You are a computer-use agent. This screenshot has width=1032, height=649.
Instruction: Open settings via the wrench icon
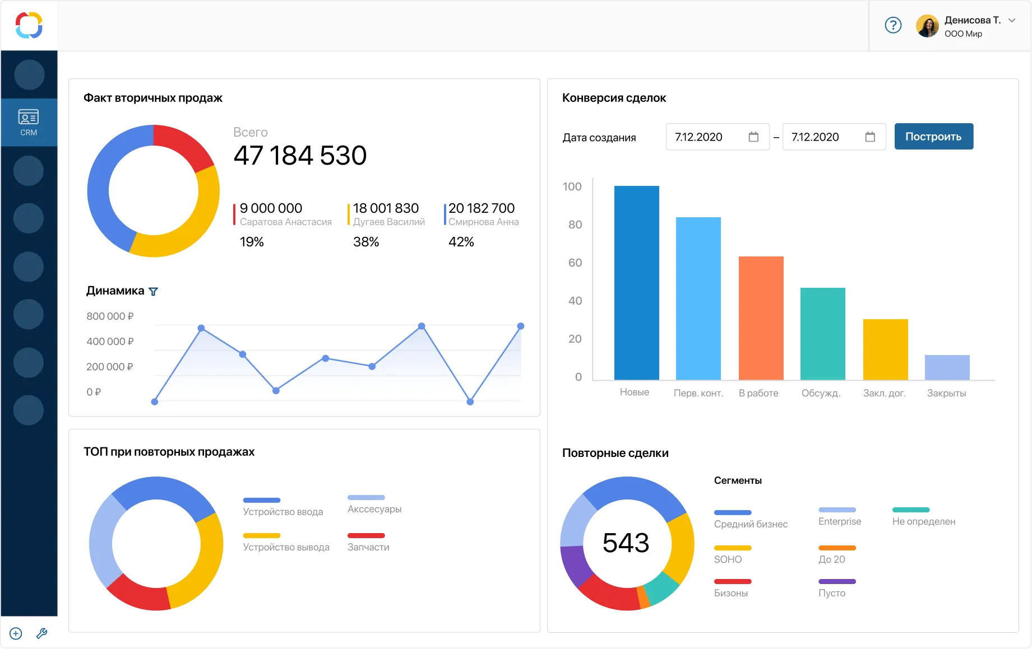pyautogui.click(x=40, y=634)
